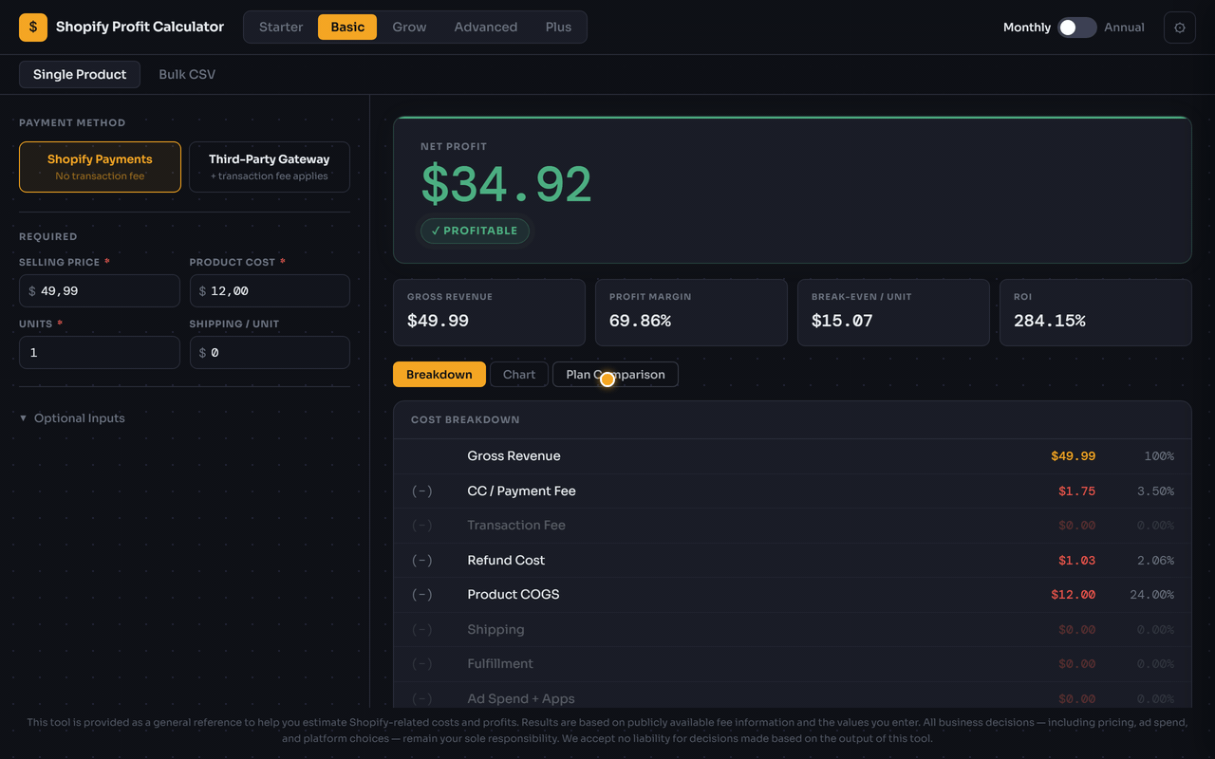Viewport: 1215px width, 759px height.
Task: Click the Ad Spend + Apps row label
Action: click(521, 699)
